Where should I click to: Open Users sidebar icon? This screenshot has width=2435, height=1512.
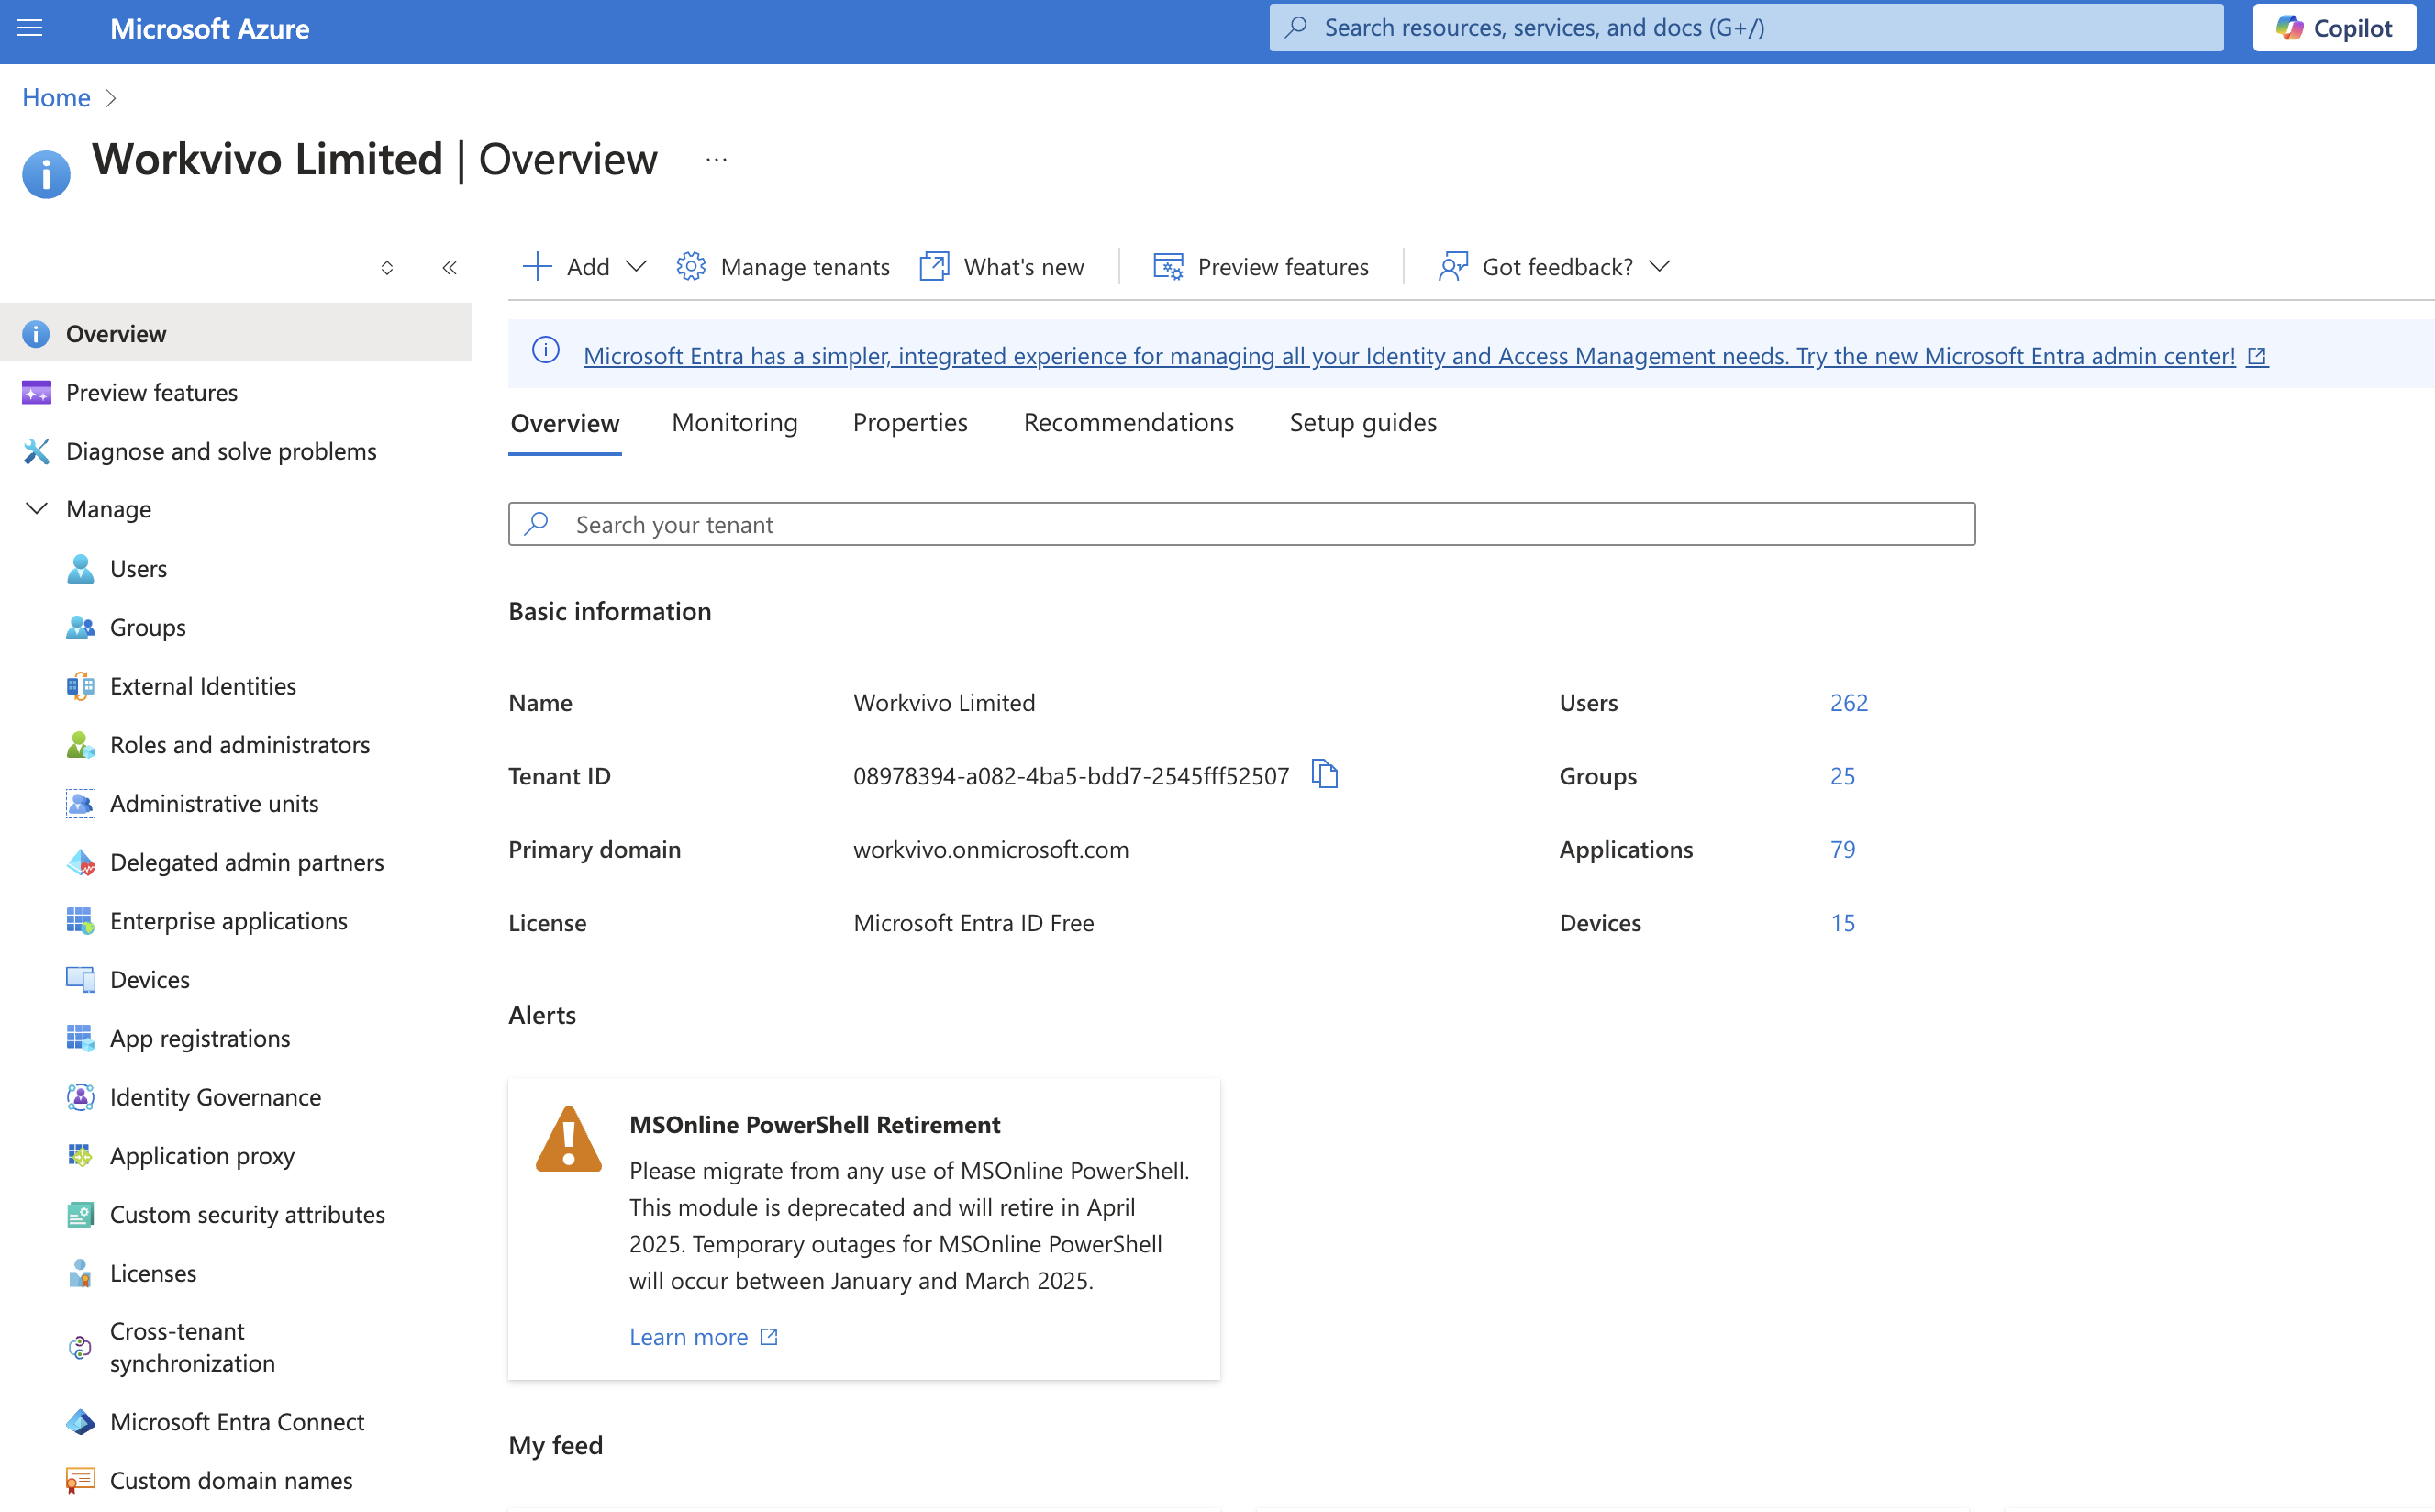[80, 568]
